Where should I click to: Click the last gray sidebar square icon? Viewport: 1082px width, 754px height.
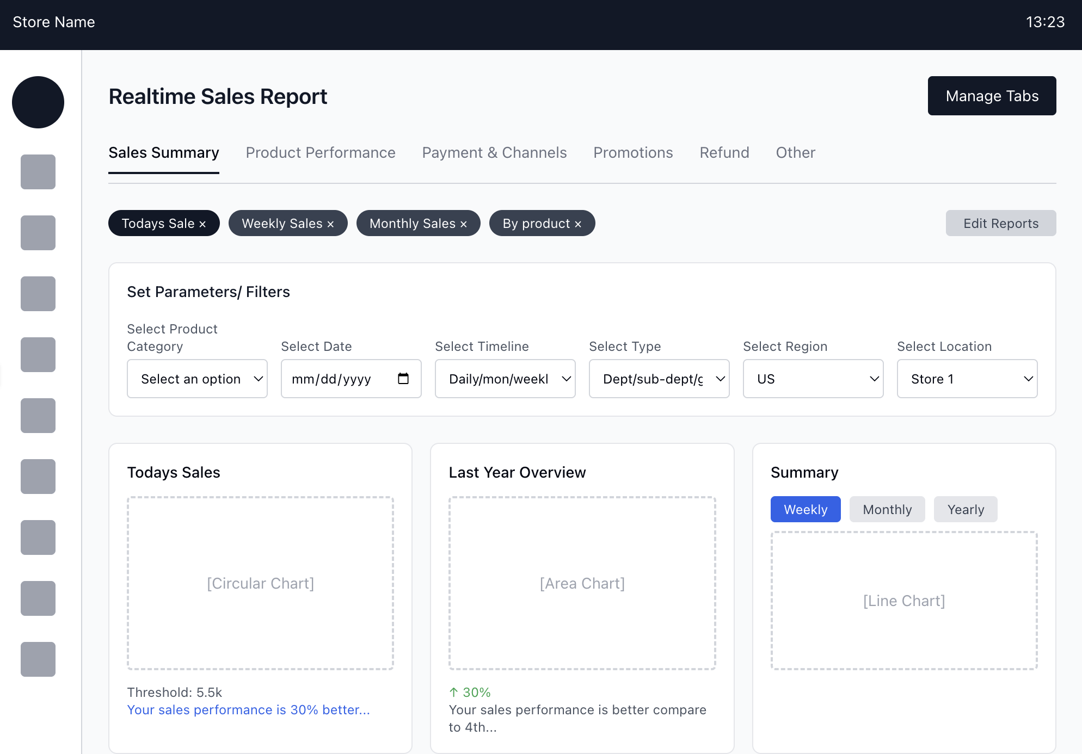(x=38, y=659)
